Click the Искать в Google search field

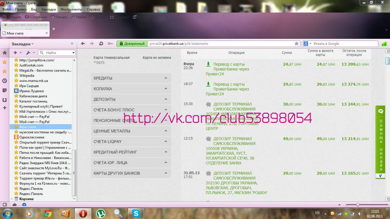click(x=344, y=44)
